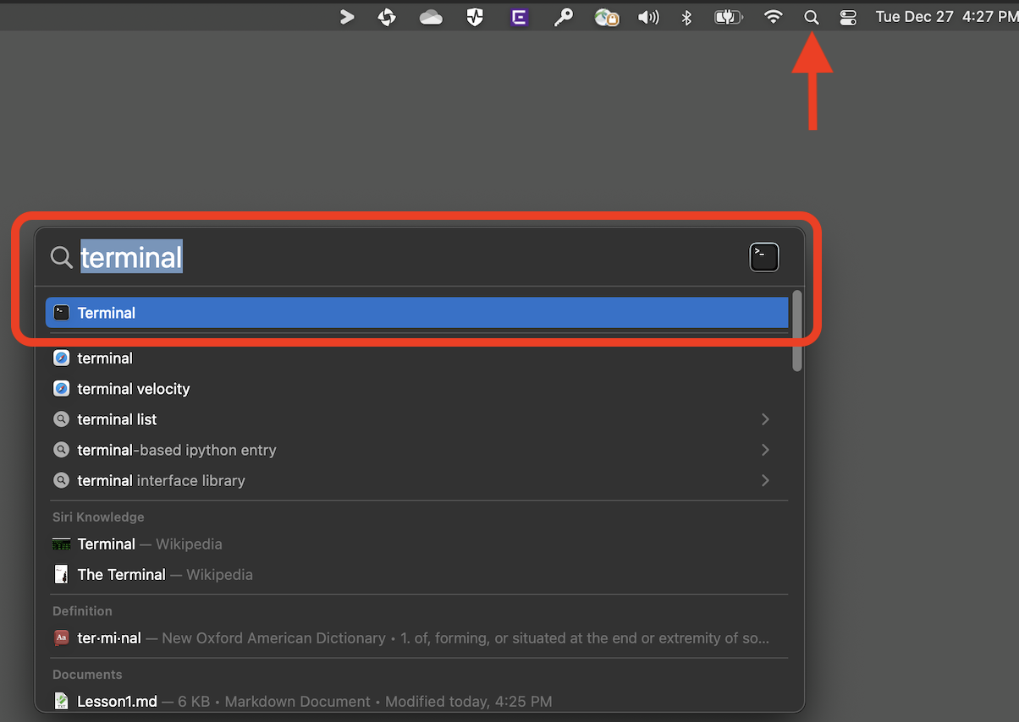The height and width of the screenshot is (722, 1019).
Task: Expand the 'terminal list' suggestion chevron
Action: pyautogui.click(x=765, y=419)
